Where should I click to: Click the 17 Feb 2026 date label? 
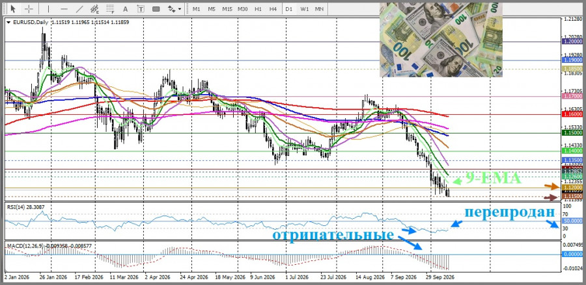point(89,278)
